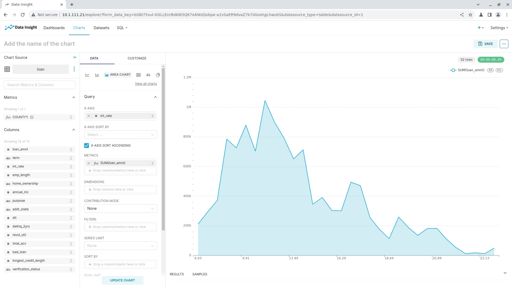Select the Bar Chart icon

click(97, 75)
